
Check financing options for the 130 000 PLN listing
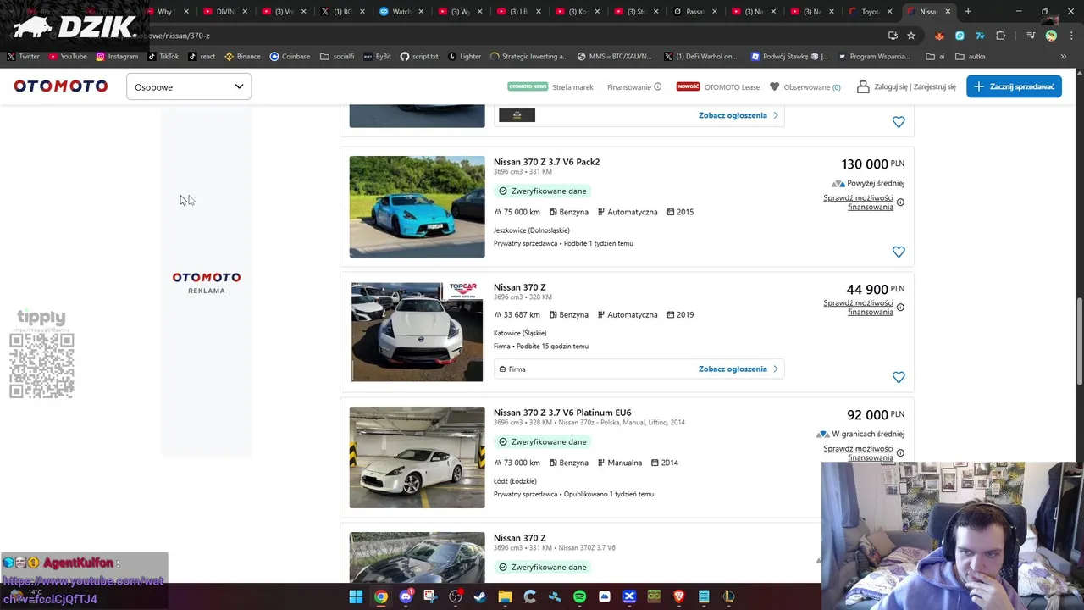[858, 202]
